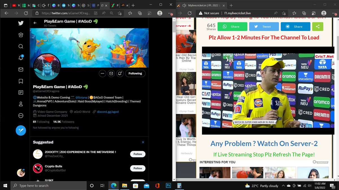The height and width of the screenshot is (190, 339).
Task: Follow ZOOCITY account
Action: pyautogui.click(x=138, y=154)
